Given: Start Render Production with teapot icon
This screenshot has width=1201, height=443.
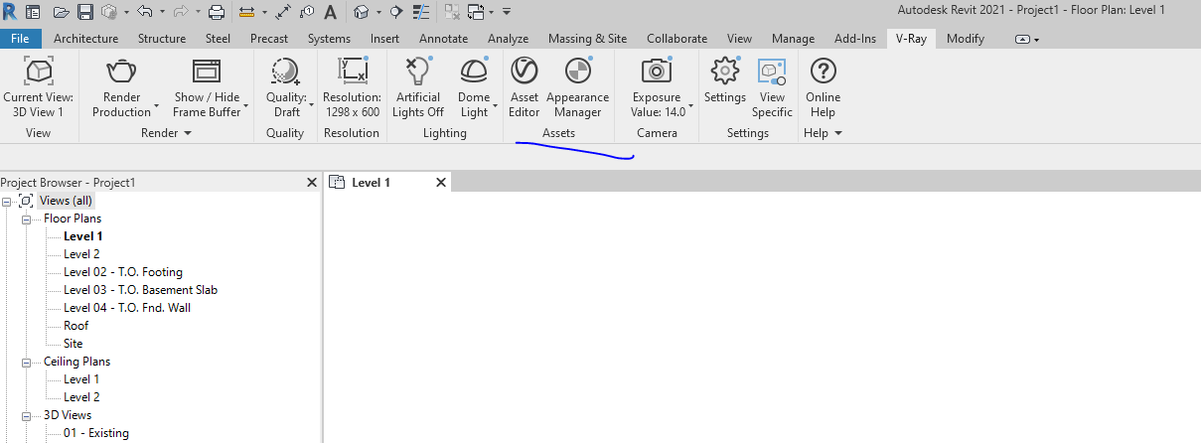Looking at the screenshot, I should point(121,87).
